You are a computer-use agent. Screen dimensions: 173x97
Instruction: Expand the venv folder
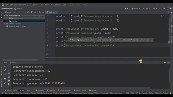coord(7,18)
